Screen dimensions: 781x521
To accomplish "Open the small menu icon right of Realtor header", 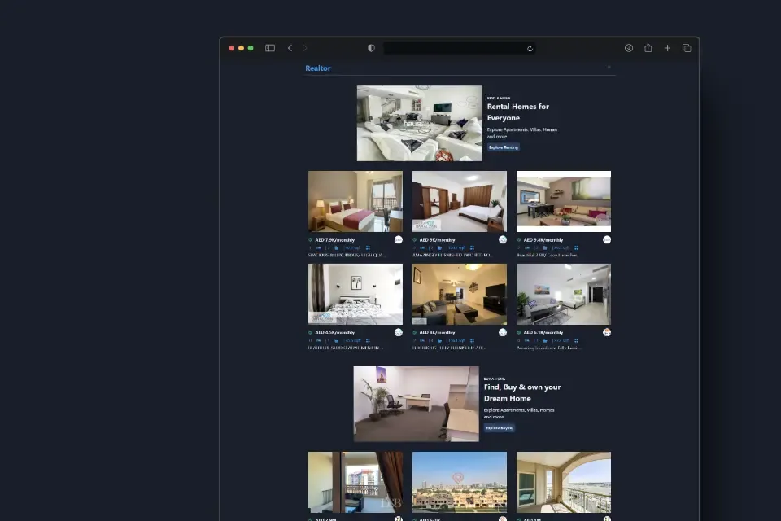I will (609, 67).
